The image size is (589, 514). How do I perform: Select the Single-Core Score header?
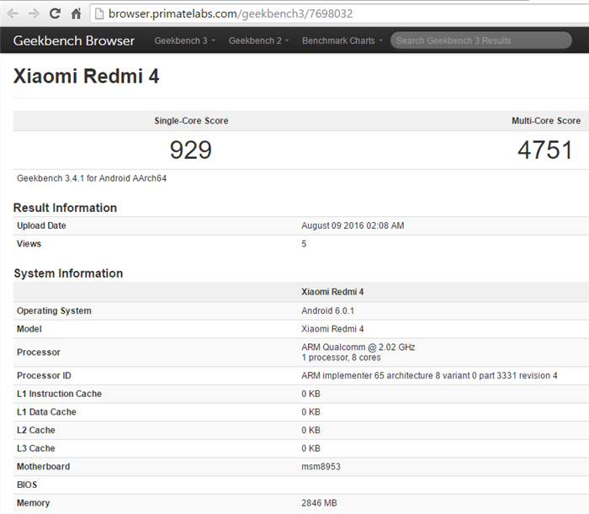(191, 121)
